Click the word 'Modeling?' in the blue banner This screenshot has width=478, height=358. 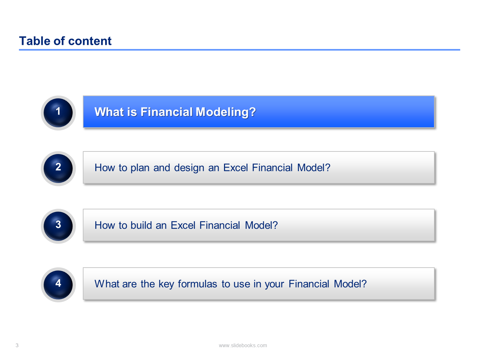coord(226,112)
